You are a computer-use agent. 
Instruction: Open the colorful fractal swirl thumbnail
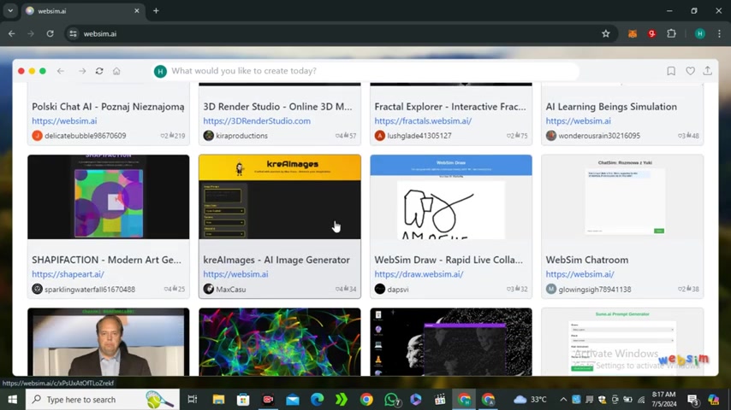click(280, 342)
